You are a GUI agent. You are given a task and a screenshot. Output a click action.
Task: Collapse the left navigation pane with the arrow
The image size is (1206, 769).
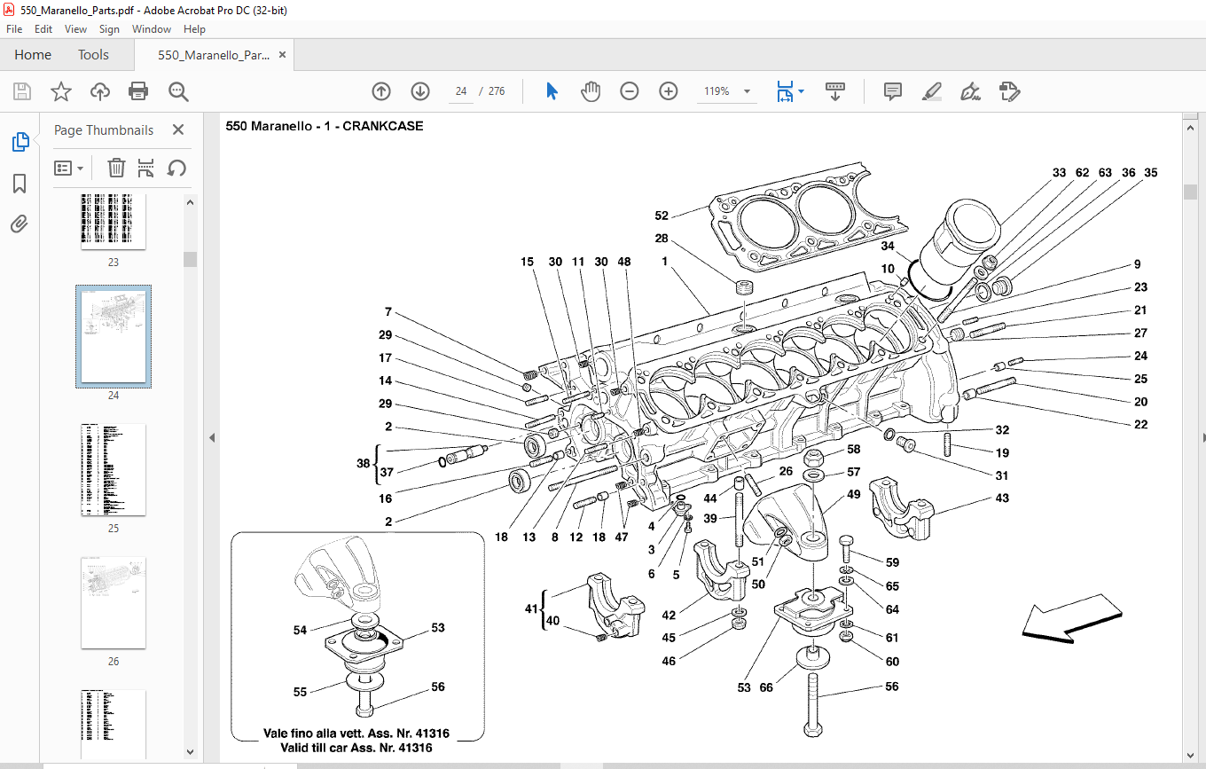(211, 438)
